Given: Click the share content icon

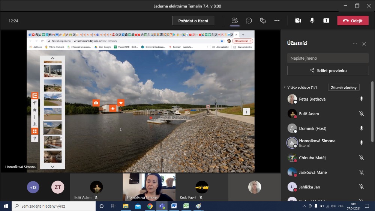Looking at the screenshot, I should [326, 21].
